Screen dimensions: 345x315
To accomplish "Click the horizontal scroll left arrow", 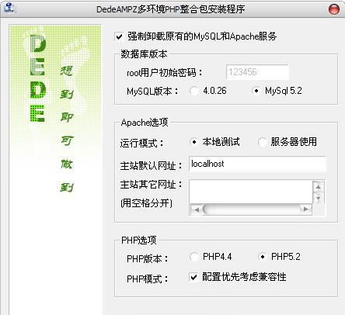I will [197, 209].
